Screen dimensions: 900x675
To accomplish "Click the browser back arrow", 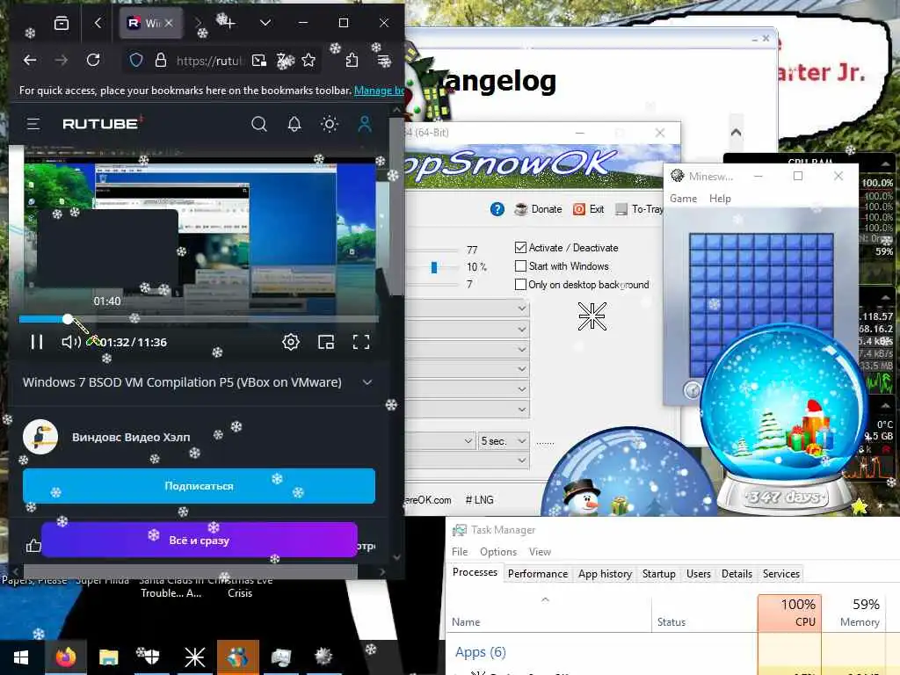I will point(30,60).
